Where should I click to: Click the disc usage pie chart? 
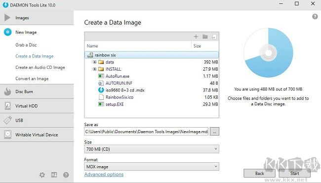(268, 52)
